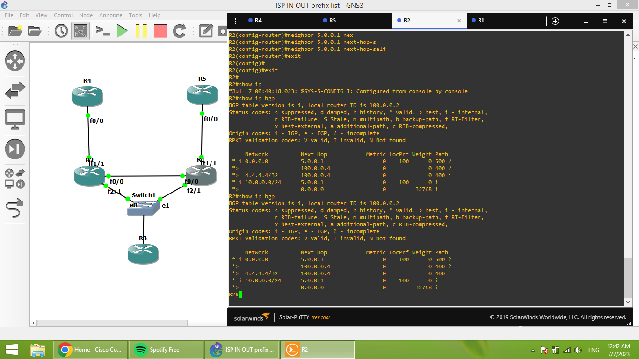Open a console connection to all nodes

point(102,31)
